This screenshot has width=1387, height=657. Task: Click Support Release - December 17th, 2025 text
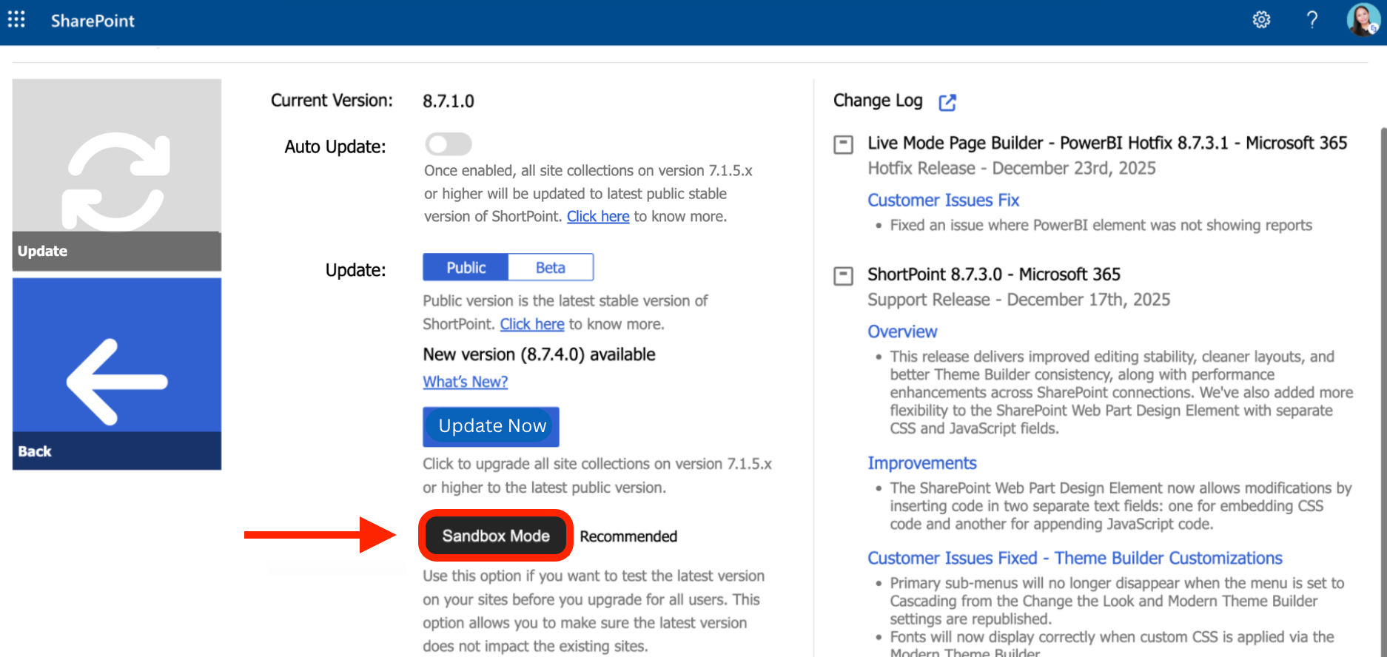pos(1019,300)
